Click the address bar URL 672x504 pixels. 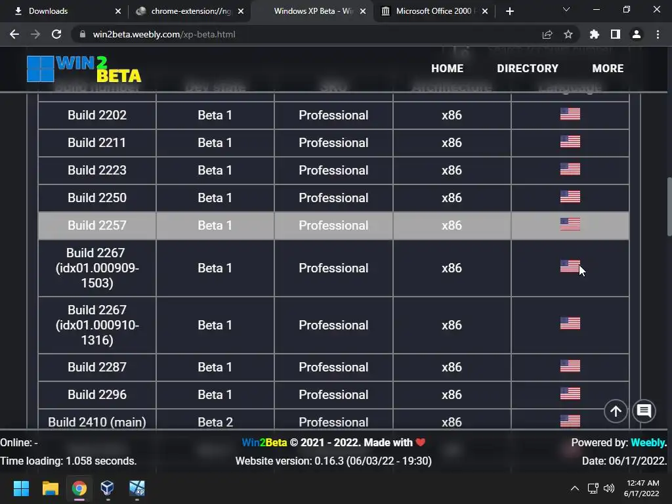[x=164, y=34]
